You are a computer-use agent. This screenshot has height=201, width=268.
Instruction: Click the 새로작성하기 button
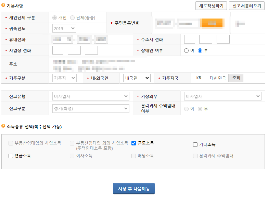(x=211, y=6)
